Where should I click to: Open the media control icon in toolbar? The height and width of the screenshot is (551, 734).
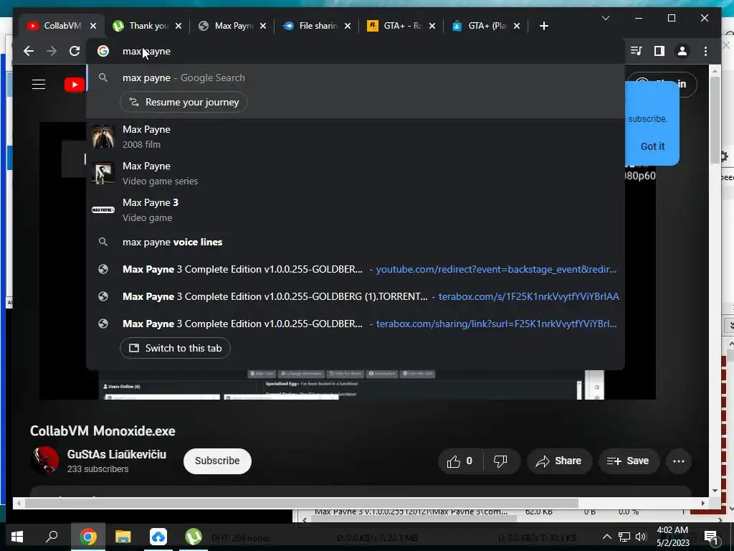coord(637,51)
